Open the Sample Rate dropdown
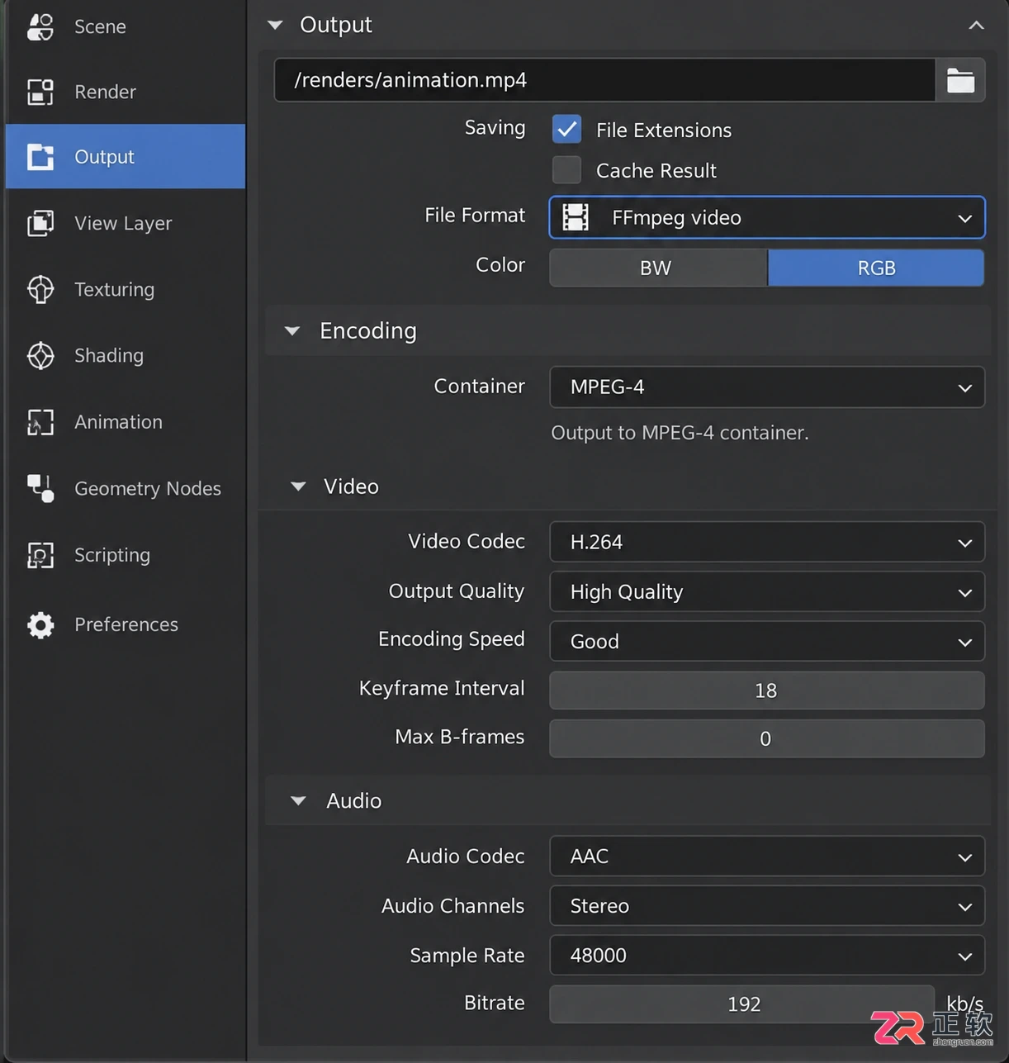The width and height of the screenshot is (1009, 1063). coord(767,956)
